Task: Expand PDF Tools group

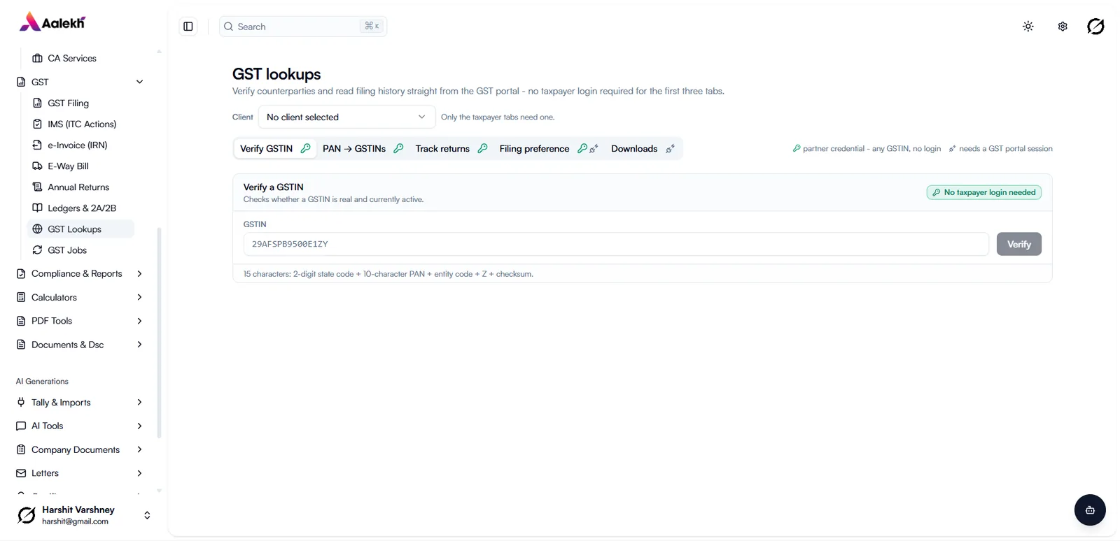Action: pos(80,321)
